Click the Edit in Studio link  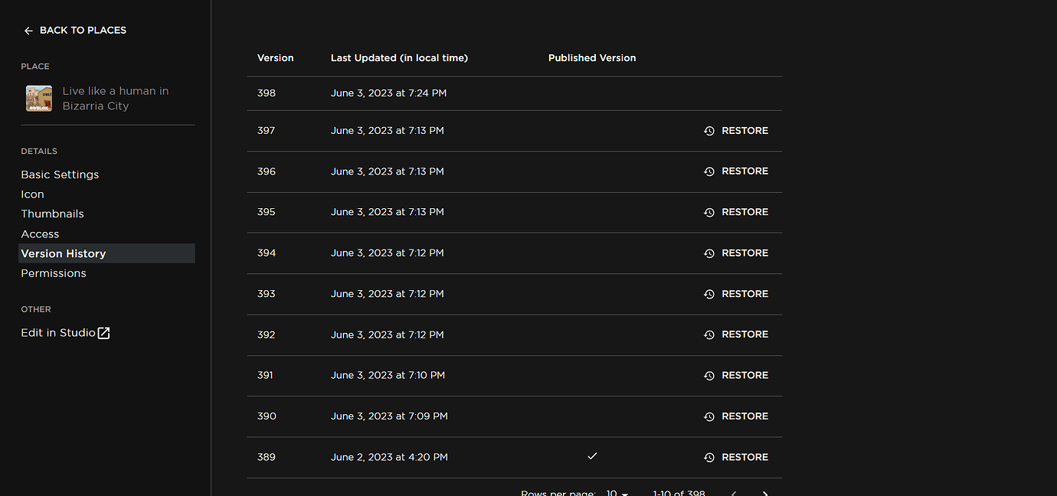pos(58,333)
